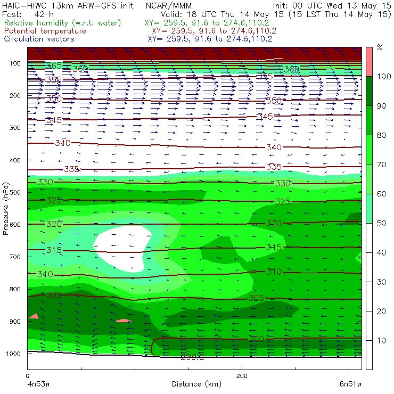Click the color bar segment between 60 and 70
Screen dimensions: 394x394
pyautogui.click(x=369, y=179)
